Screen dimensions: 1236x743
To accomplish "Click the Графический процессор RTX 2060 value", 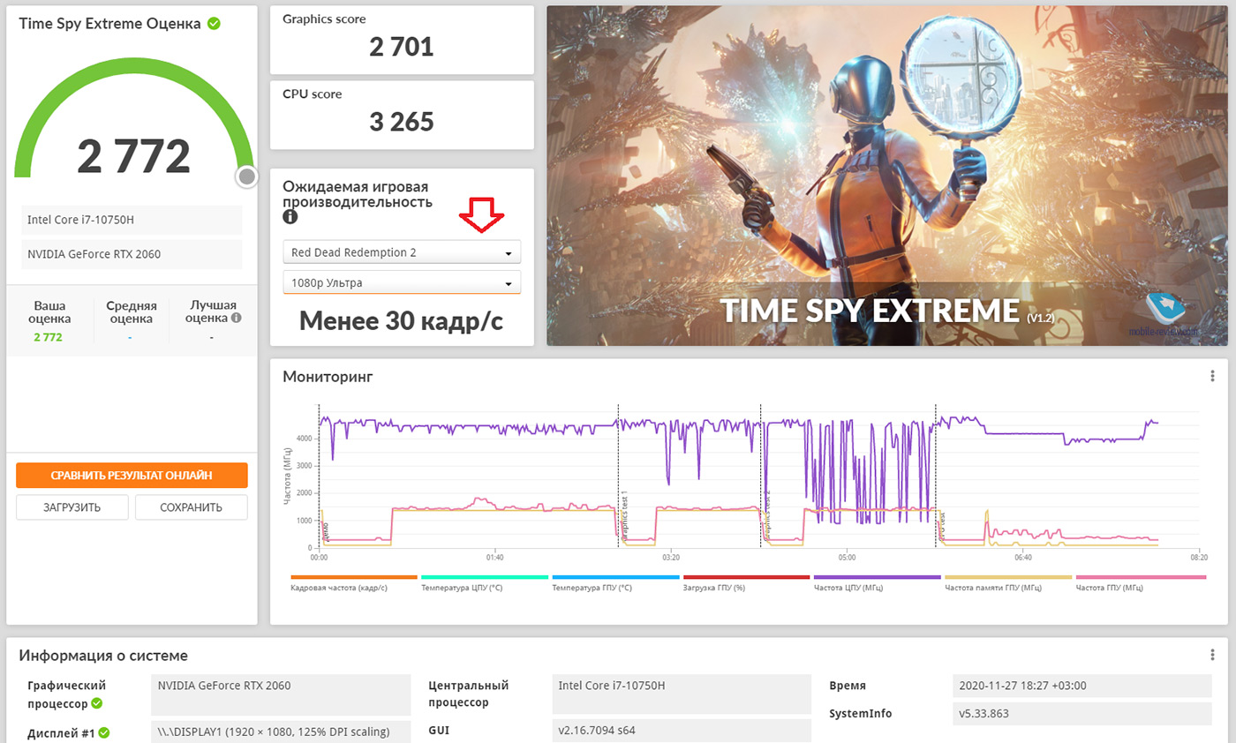I will click(x=281, y=694).
